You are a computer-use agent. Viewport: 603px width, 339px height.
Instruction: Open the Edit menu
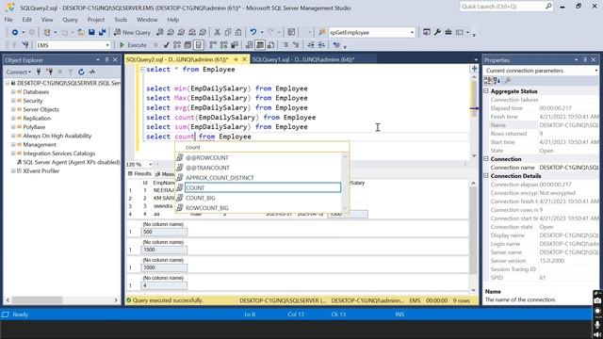pyautogui.click(x=27, y=20)
